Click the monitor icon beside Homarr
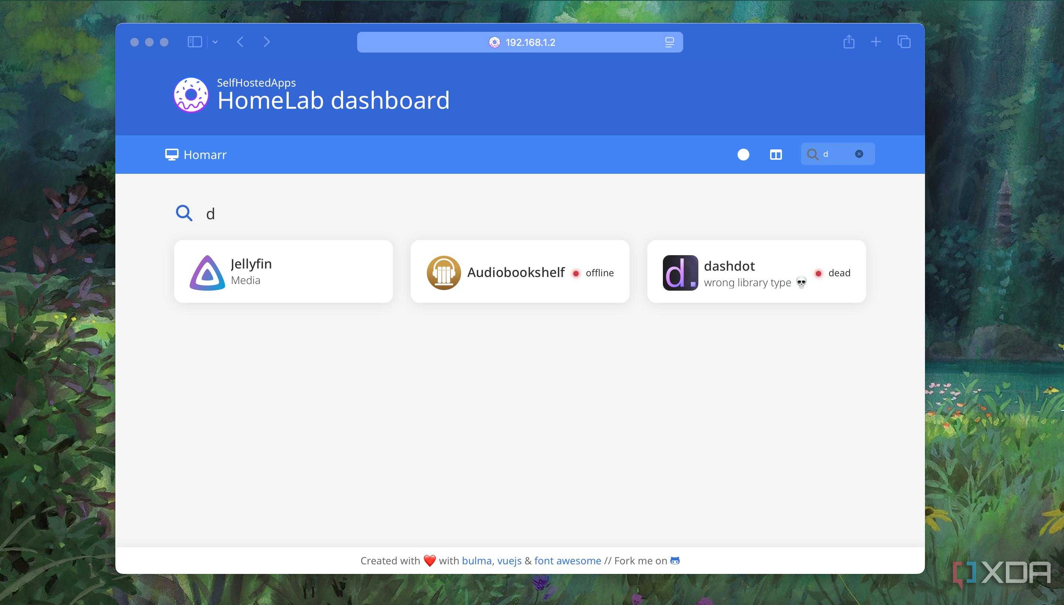The image size is (1064, 605). click(x=172, y=155)
